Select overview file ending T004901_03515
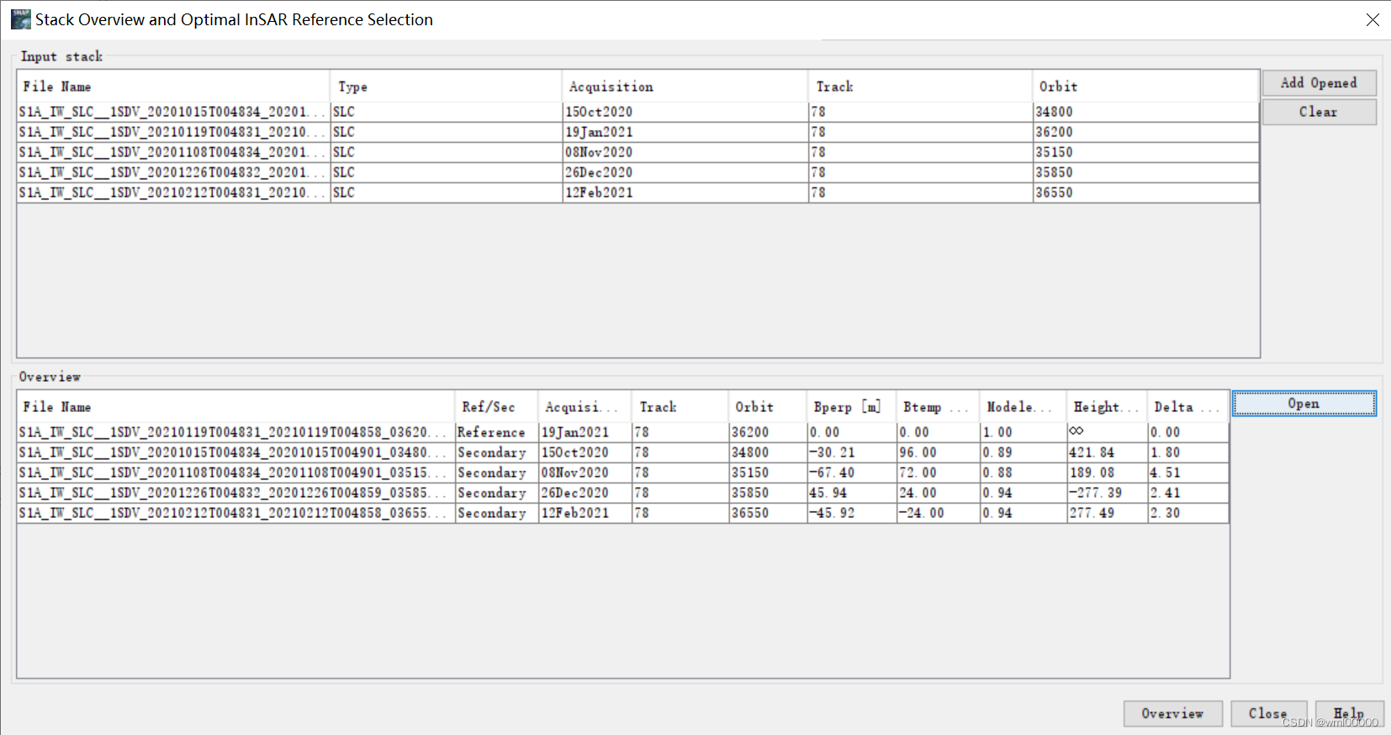Screen dimensions: 1391x735 coord(235,473)
